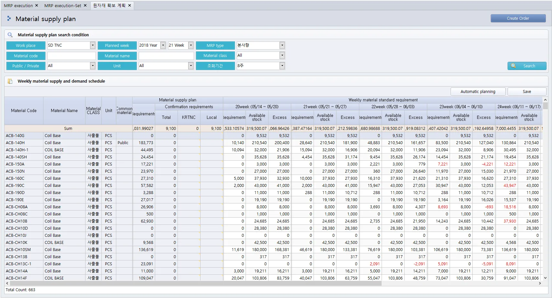Expand the Material class dropdown
This screenshot has height=298, width=552.
coord(282,55)
